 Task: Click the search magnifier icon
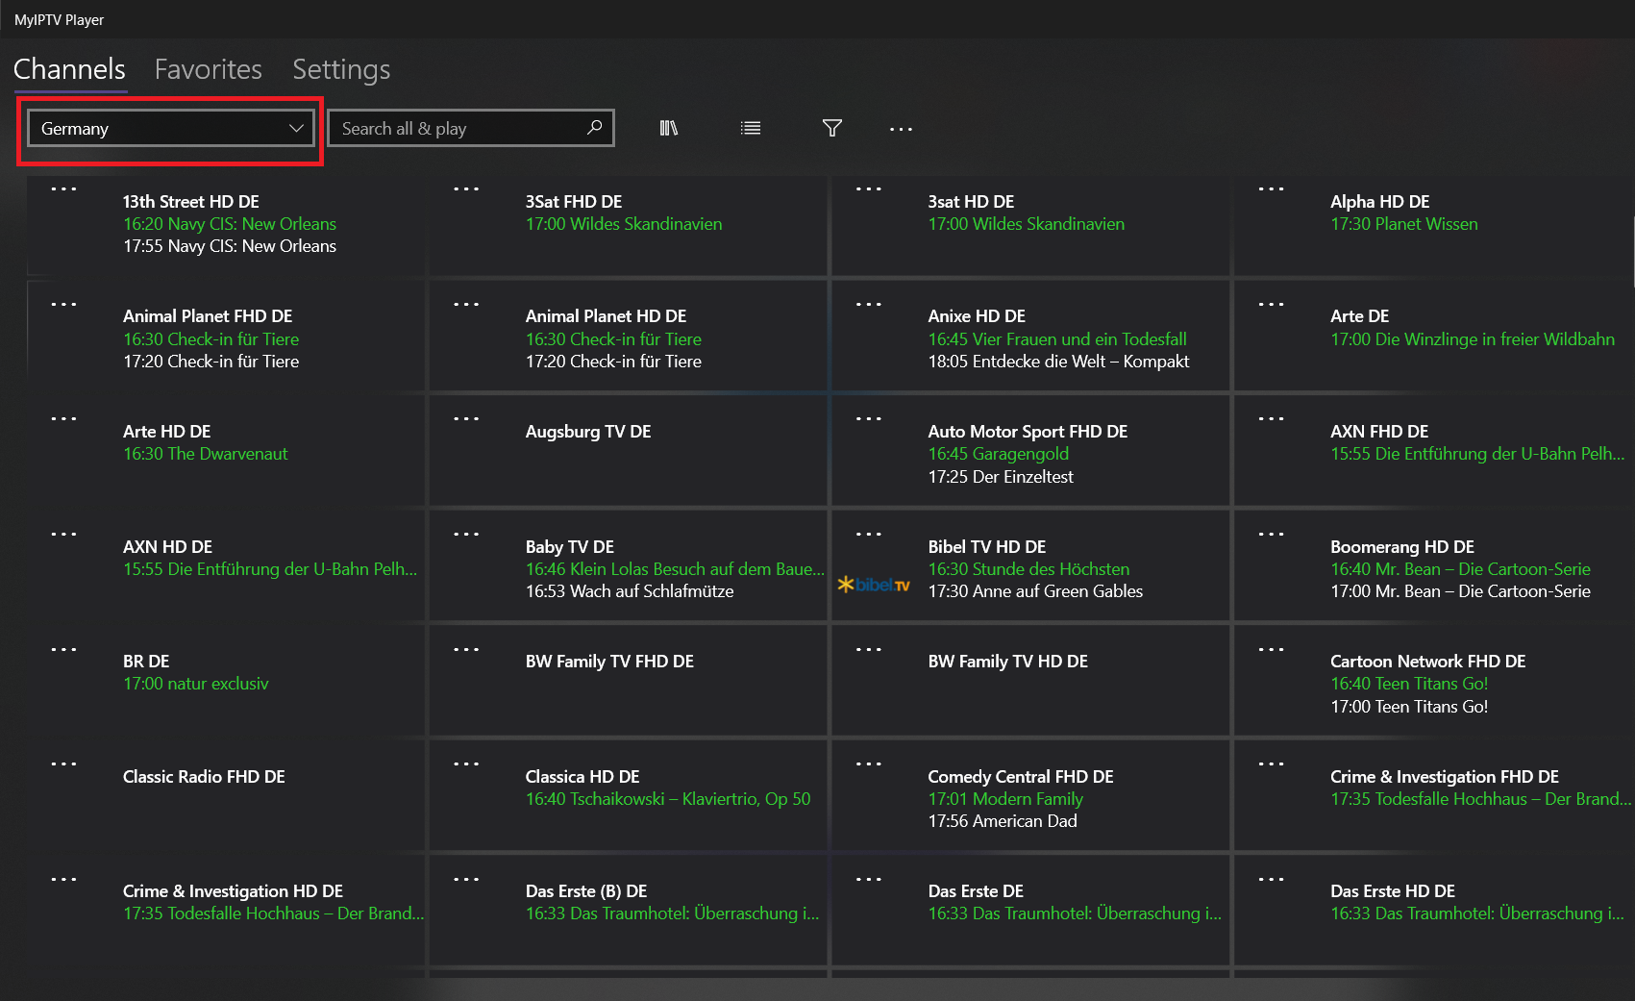pyautogui.click(x=595, y=127)
